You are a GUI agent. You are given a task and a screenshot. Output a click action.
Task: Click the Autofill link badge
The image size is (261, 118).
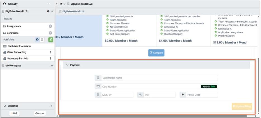pos(209,87)
